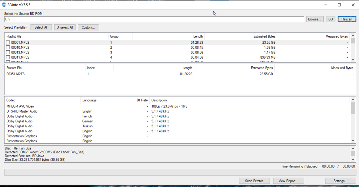Click the Codec column header

coord(43,100)
